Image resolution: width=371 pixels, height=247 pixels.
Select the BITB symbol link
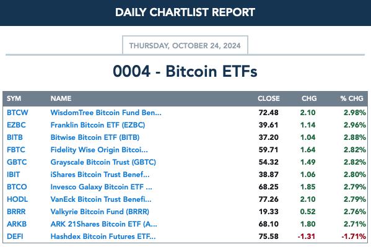point(15,137)
